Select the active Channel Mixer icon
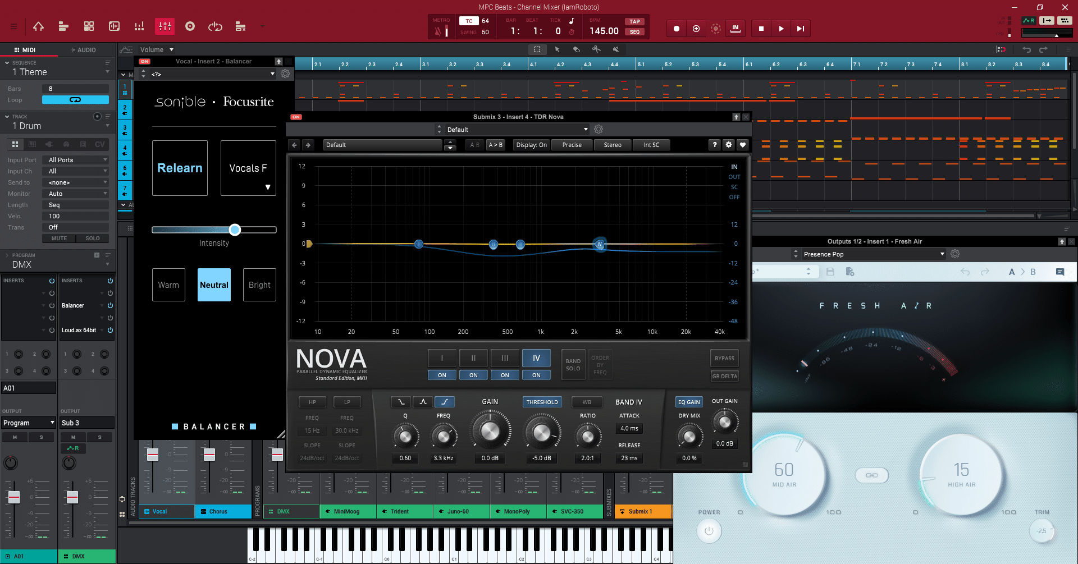 [165, 26]
